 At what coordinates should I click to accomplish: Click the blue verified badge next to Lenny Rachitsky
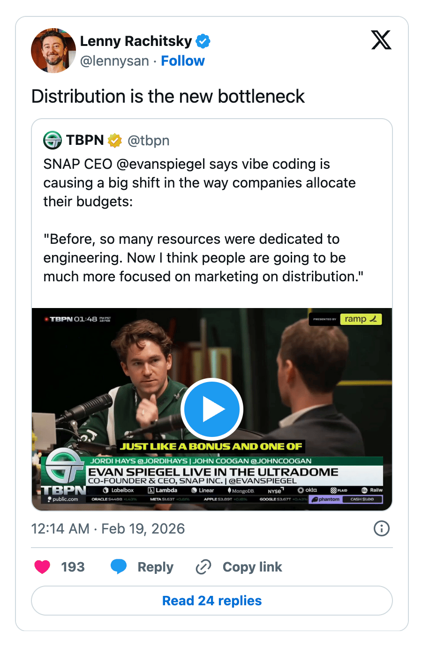click(x=203, y=41)
